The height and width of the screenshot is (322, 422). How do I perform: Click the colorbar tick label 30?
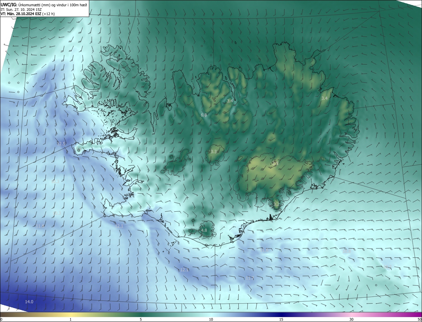click(351, 319)
